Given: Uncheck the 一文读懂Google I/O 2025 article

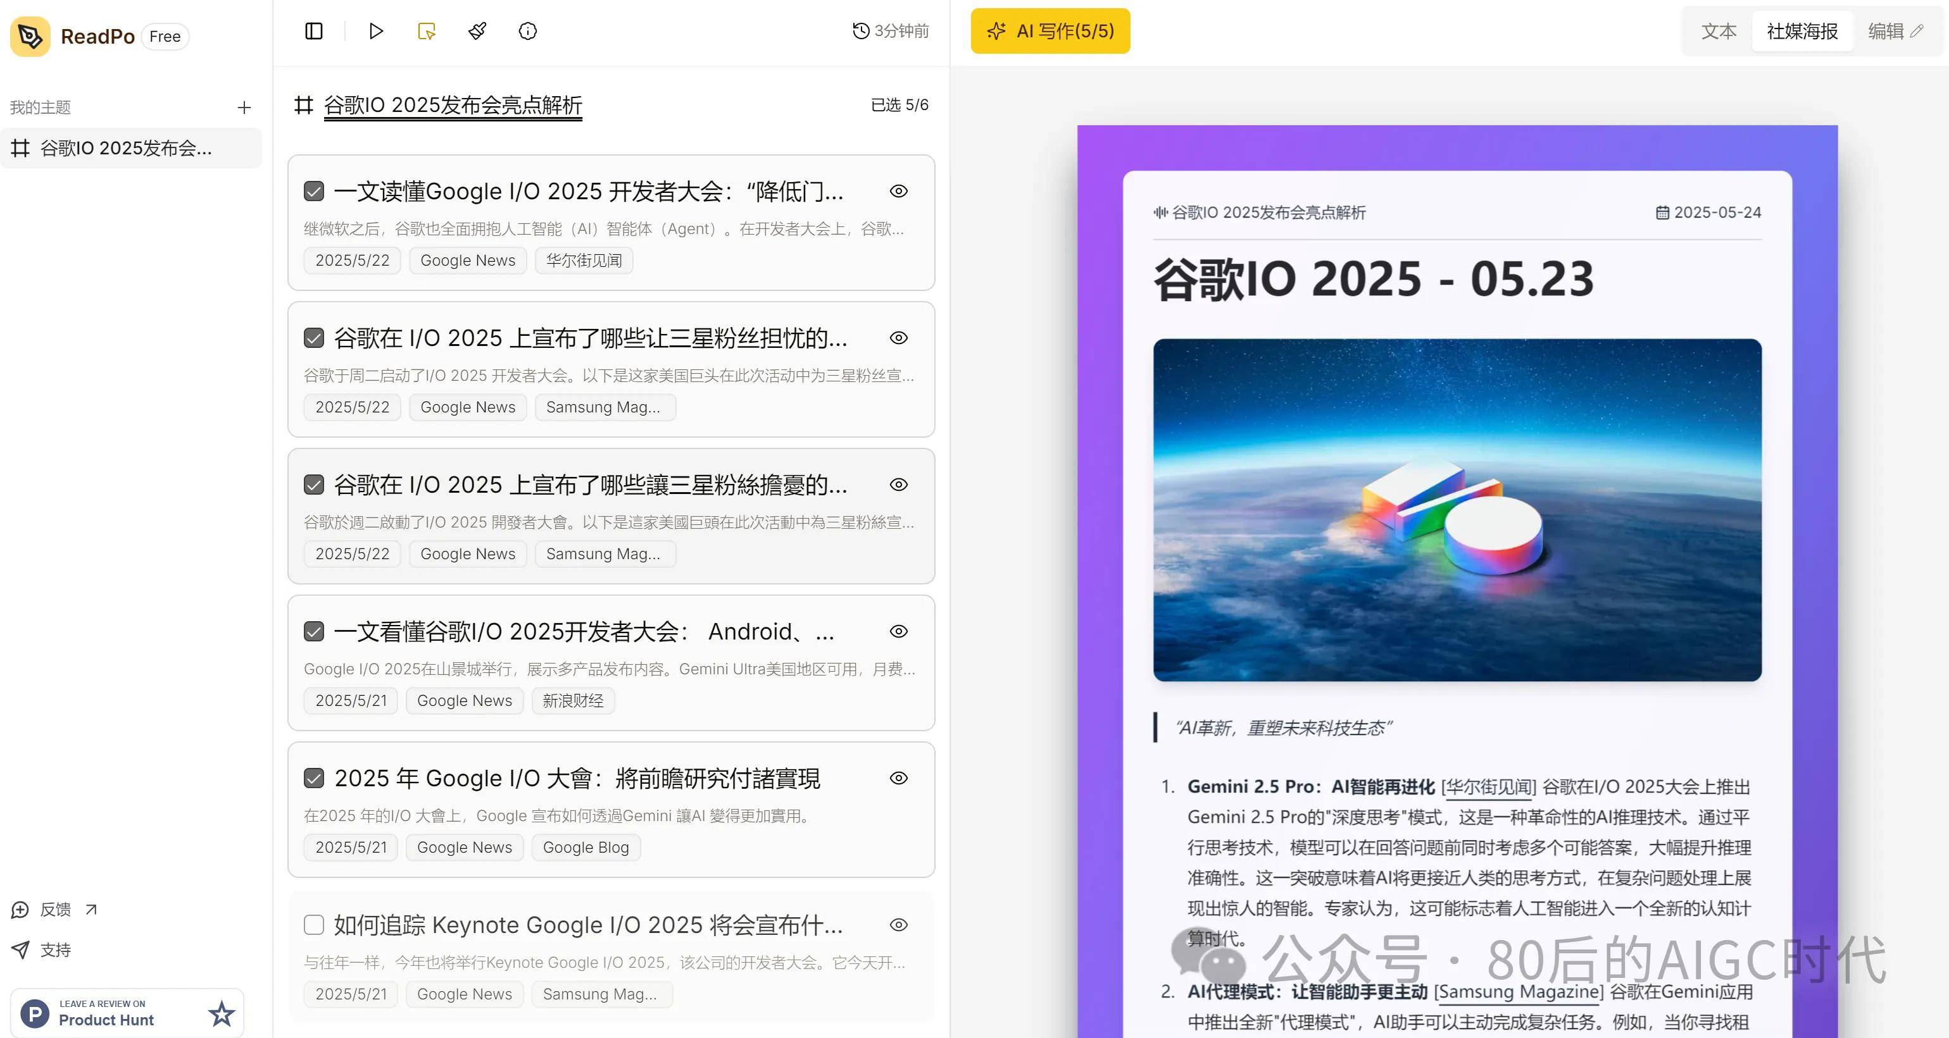Looking at the screenshot, I should pyautogui.click(x=313, y=191).
